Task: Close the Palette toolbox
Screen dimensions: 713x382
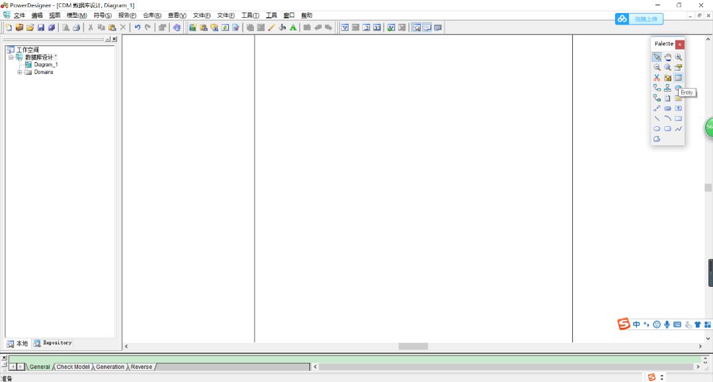Action: pyautogui.click(x=679, y=44)
